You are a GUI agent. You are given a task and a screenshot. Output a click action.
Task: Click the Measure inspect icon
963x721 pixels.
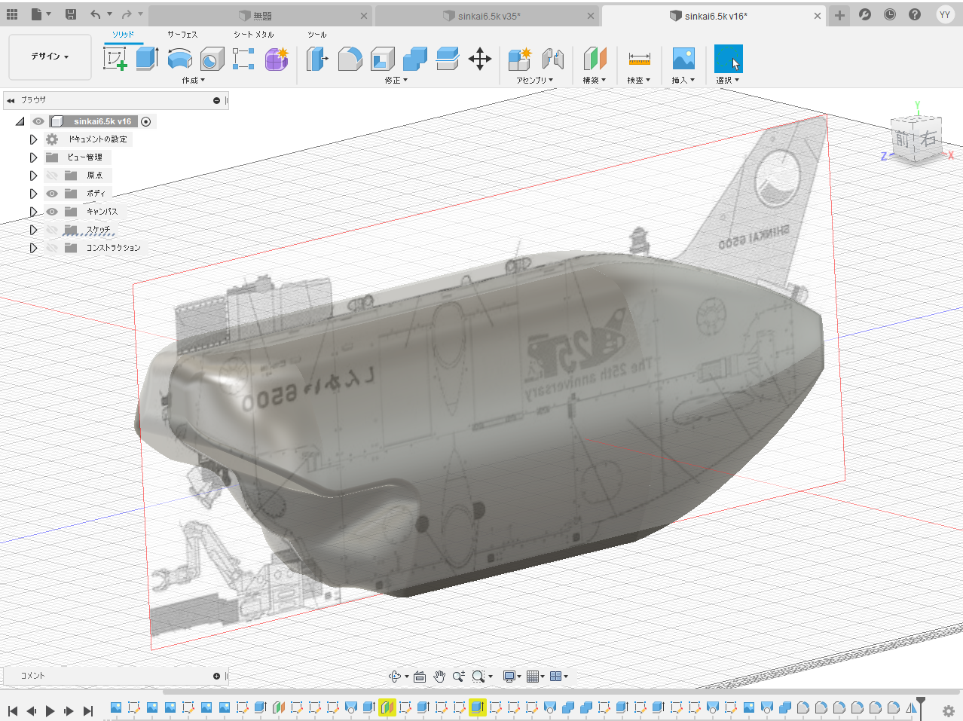pyautogui.click(x=639, y=59)
